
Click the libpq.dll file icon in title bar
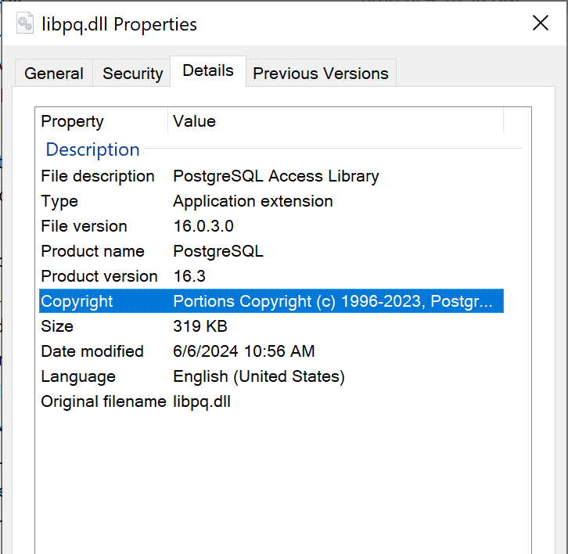(26, 23)
